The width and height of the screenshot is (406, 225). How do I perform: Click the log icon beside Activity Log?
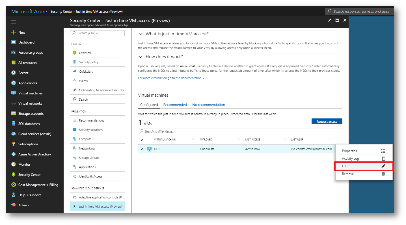[383, 159]
